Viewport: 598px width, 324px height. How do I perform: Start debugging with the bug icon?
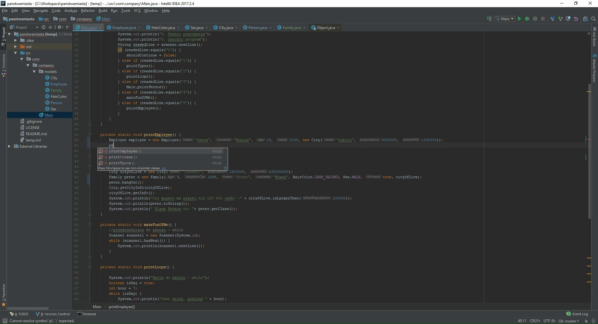tap(527, 19)
